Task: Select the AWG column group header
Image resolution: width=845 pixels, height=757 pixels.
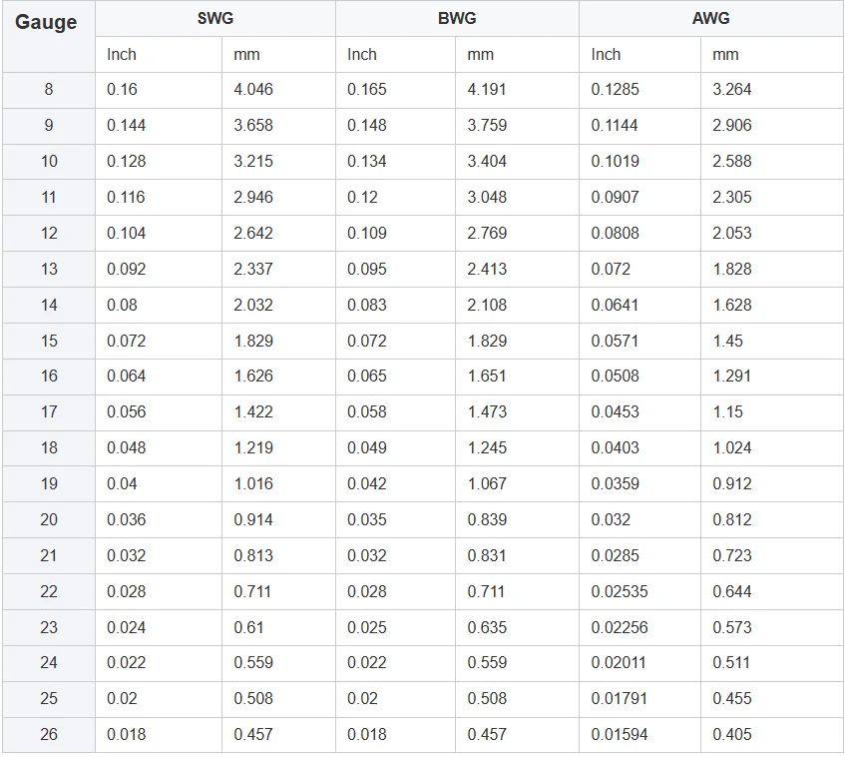Action: 710,19
